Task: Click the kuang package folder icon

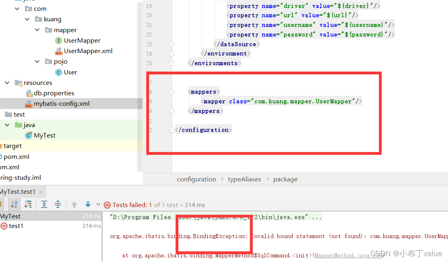Action: pyautogui.click(x=38, y=19)
